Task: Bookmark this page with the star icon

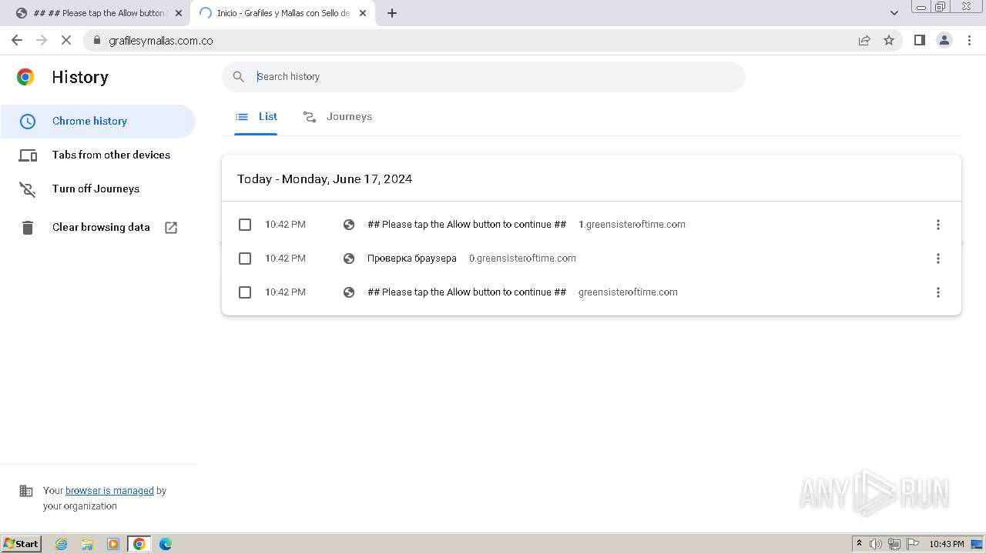Action: tap(889, 40)
